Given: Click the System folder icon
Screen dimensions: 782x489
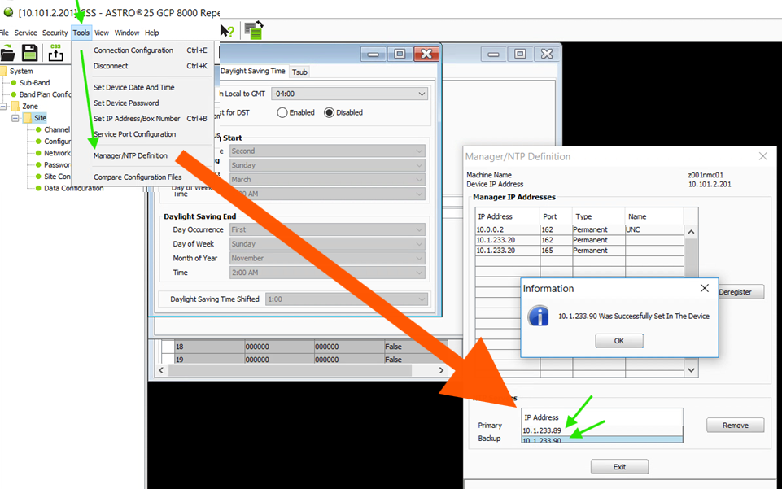Looking at the screenshot, I should click(3, 72).
